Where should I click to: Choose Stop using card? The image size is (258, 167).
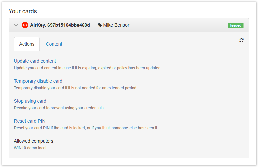pos(30,101)
